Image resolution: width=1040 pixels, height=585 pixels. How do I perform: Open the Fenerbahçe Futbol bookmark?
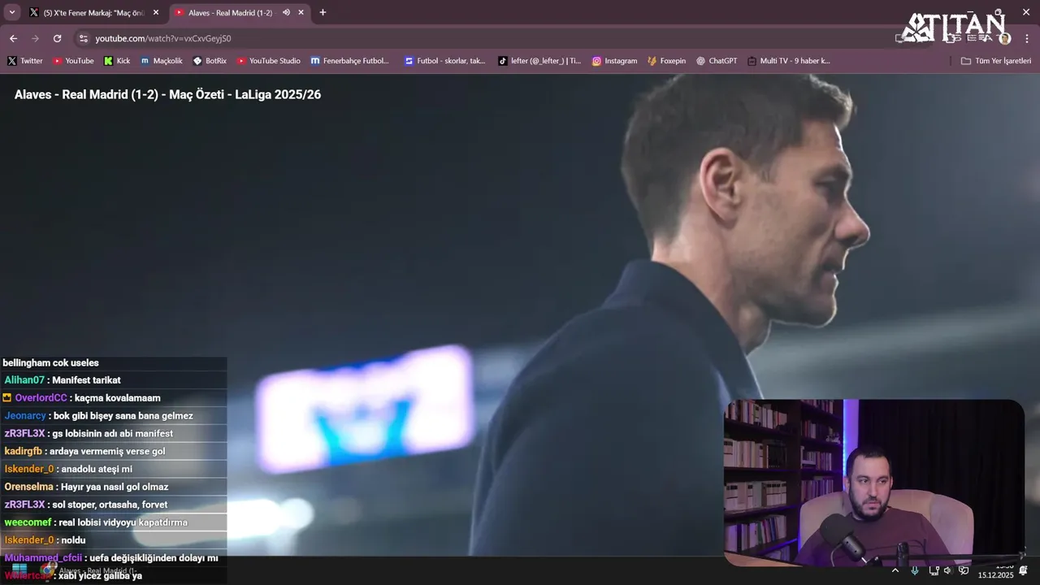click(x=350, y=61)
